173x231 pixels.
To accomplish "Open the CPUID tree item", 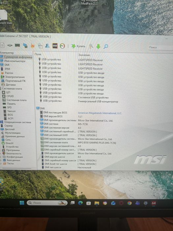I will click(x=10, y=96).
